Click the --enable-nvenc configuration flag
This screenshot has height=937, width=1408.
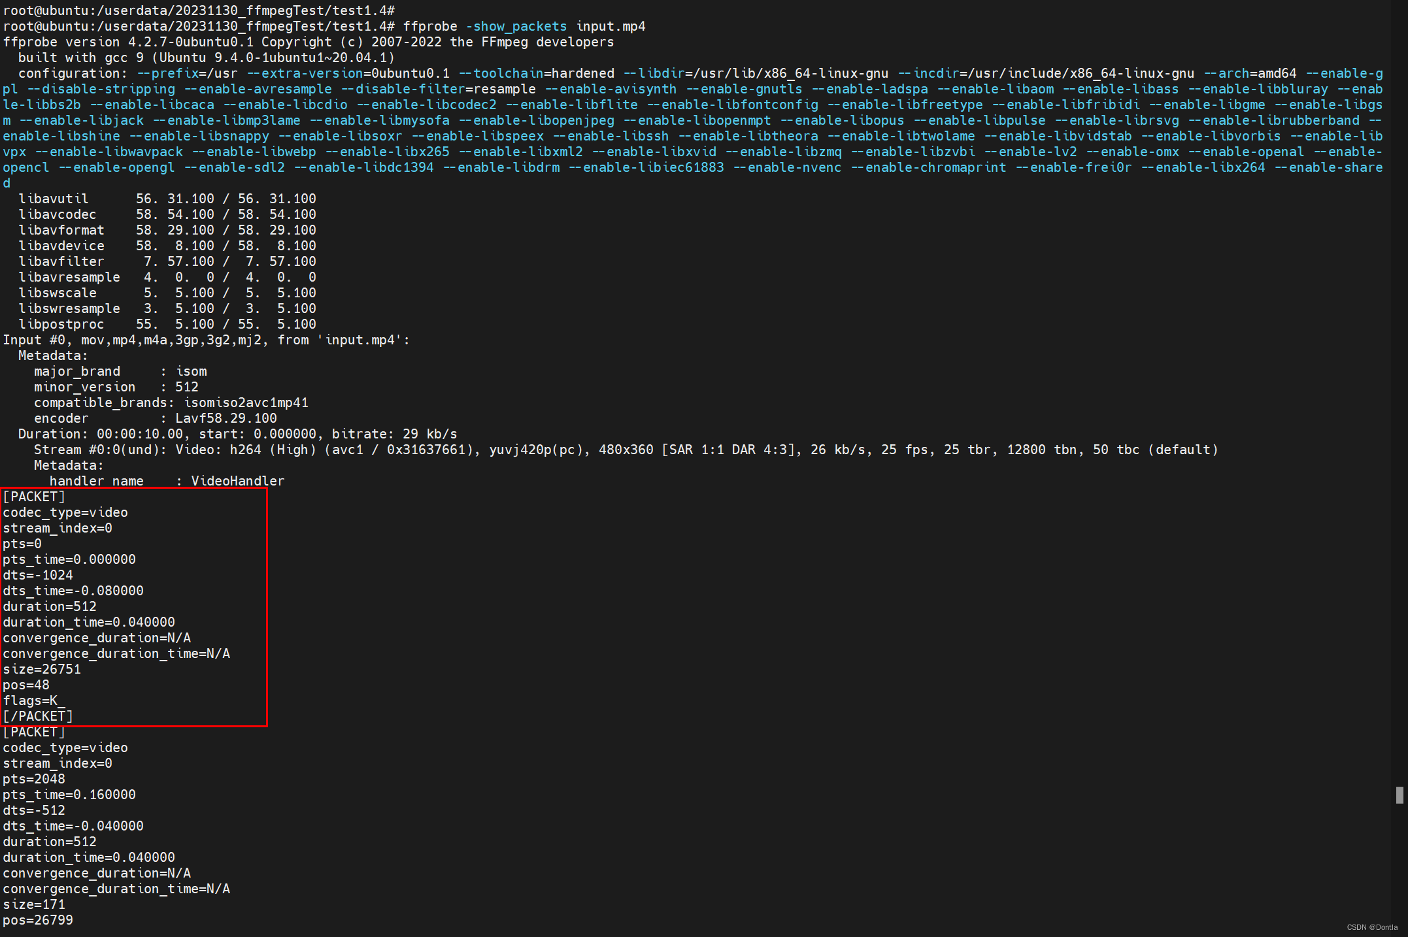[x=787, y=167]
